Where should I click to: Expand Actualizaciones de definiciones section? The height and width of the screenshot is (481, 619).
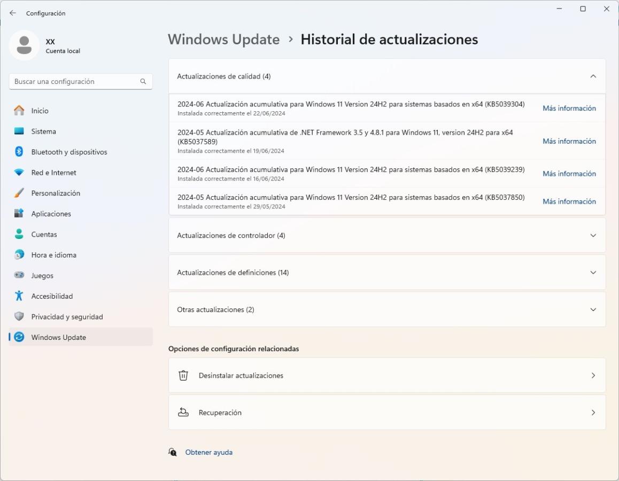pos(593,273)
